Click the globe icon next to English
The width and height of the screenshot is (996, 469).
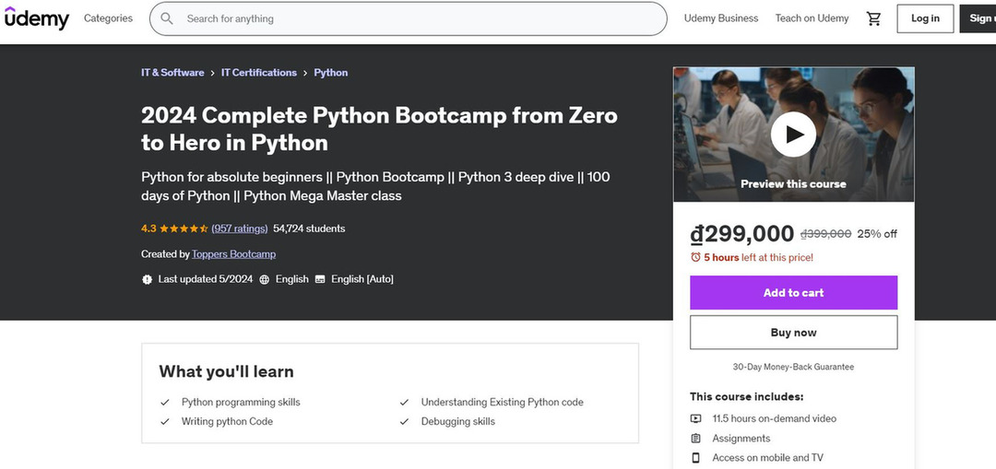(265, 279)
